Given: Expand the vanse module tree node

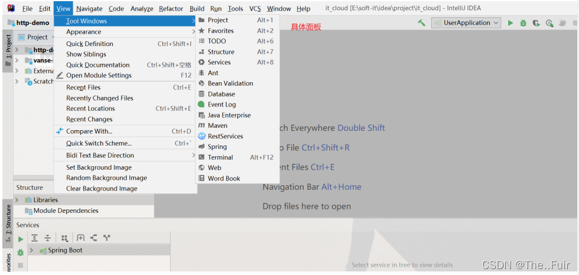Looking at the screenshot, I should coord(17,60).
